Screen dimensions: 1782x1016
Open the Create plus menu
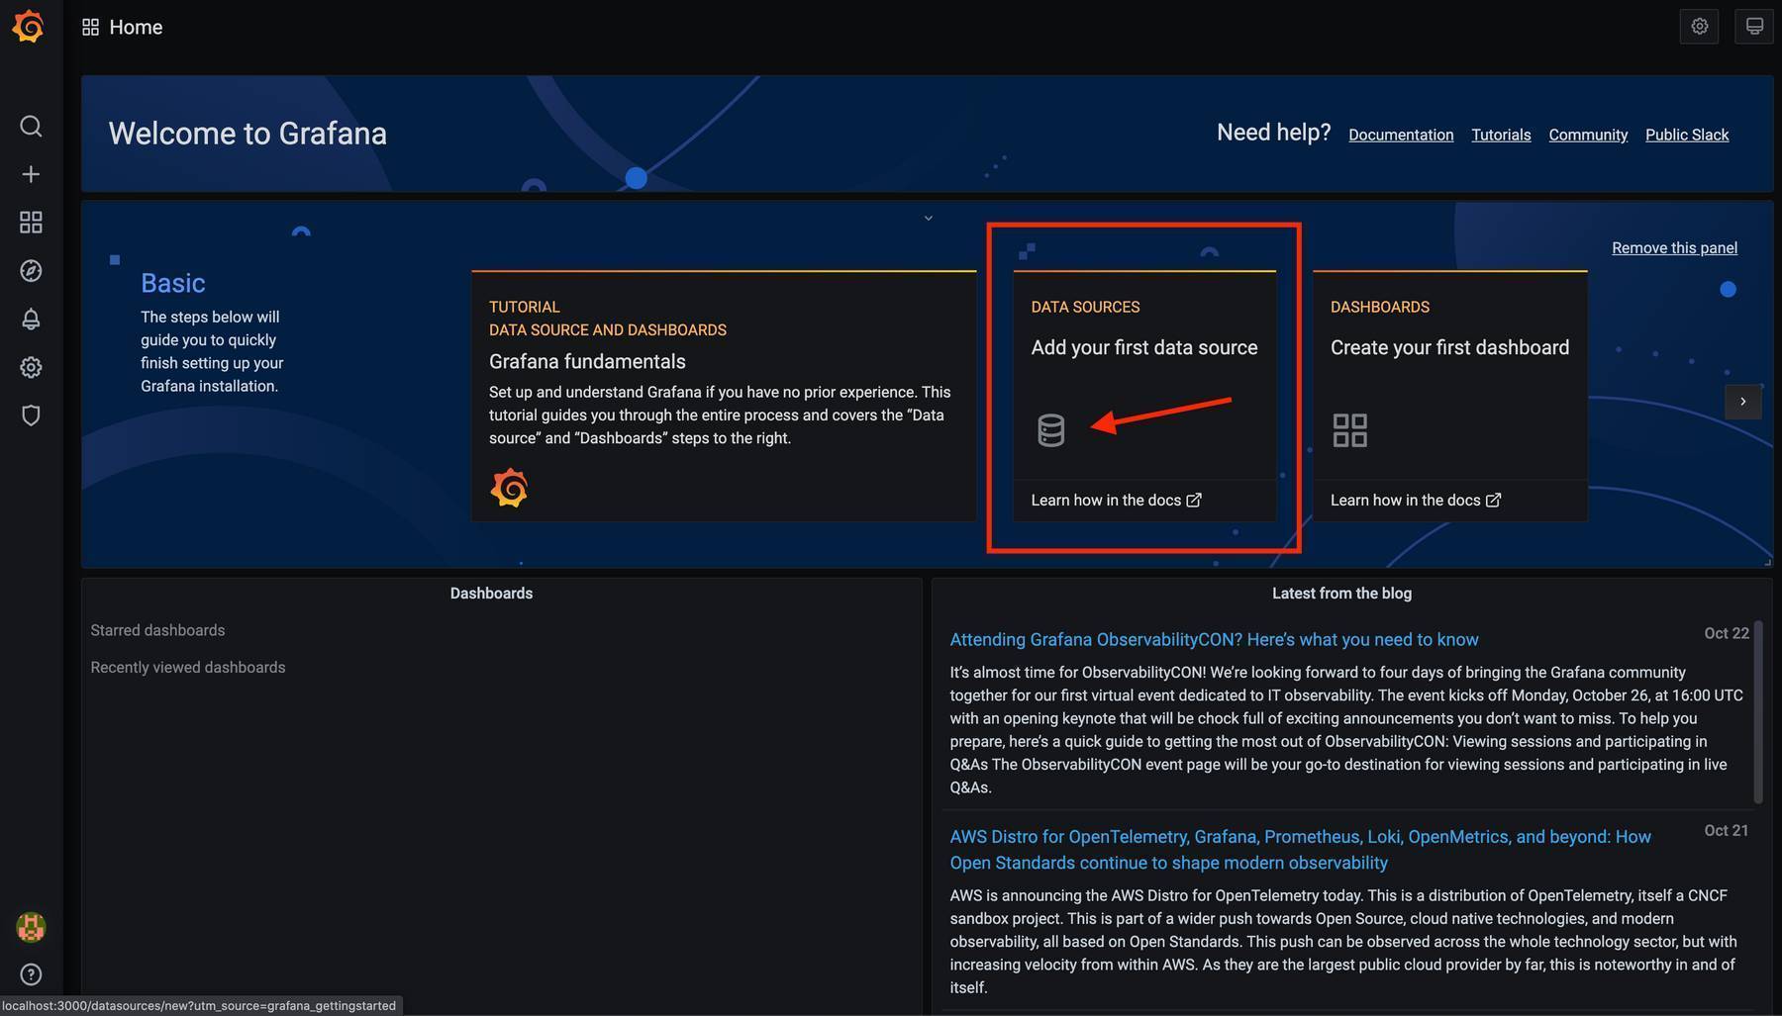pos(31,175)
